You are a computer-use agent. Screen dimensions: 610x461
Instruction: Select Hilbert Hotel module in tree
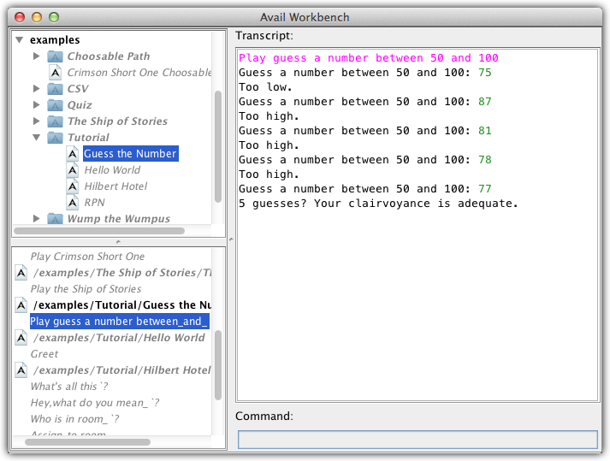115,186
